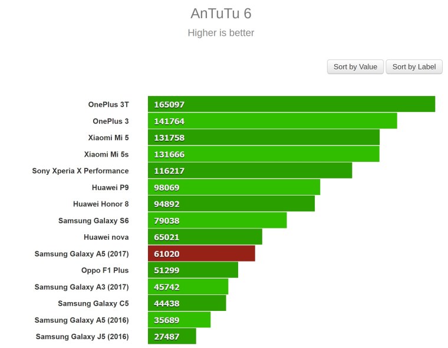
Task: Select the Xiaomi Mi 5s label
Action: coord(106,154)
